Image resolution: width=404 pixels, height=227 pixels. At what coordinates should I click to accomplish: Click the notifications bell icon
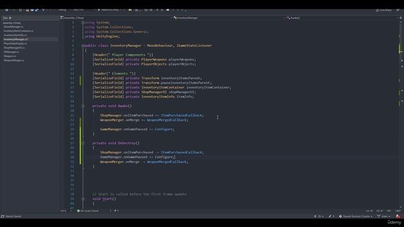[x=398, y=216]
